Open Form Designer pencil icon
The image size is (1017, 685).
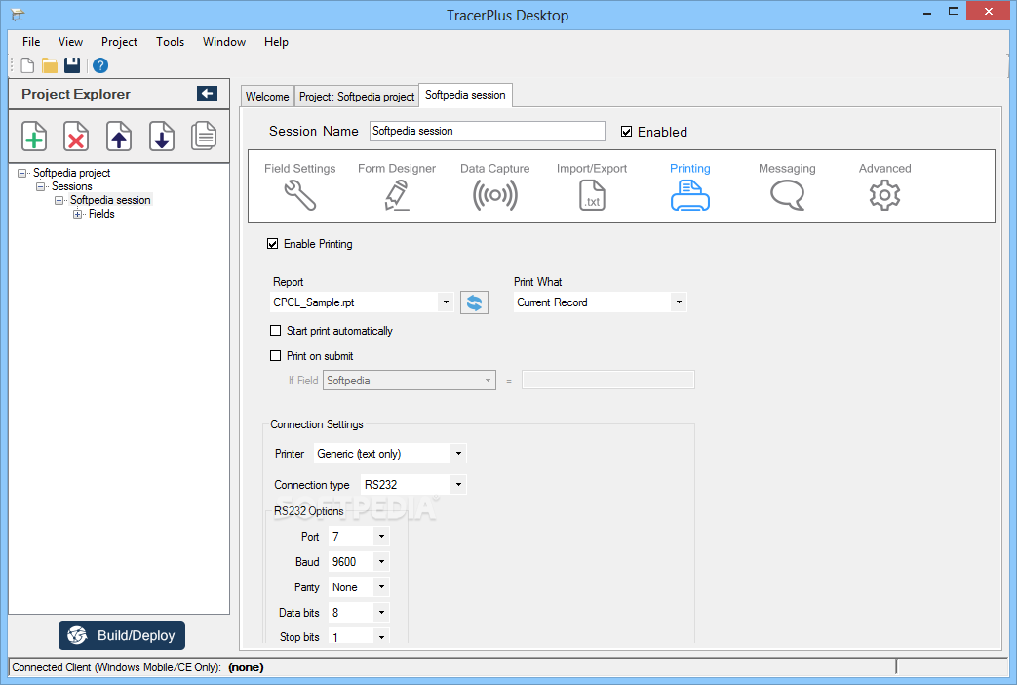pos(396,195)
